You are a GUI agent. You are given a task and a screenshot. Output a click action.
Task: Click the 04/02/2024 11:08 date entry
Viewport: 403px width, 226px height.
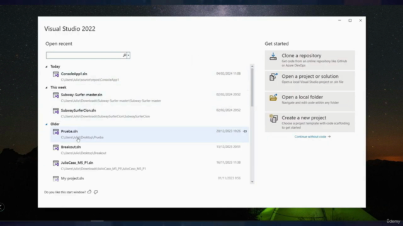[228, 73]
